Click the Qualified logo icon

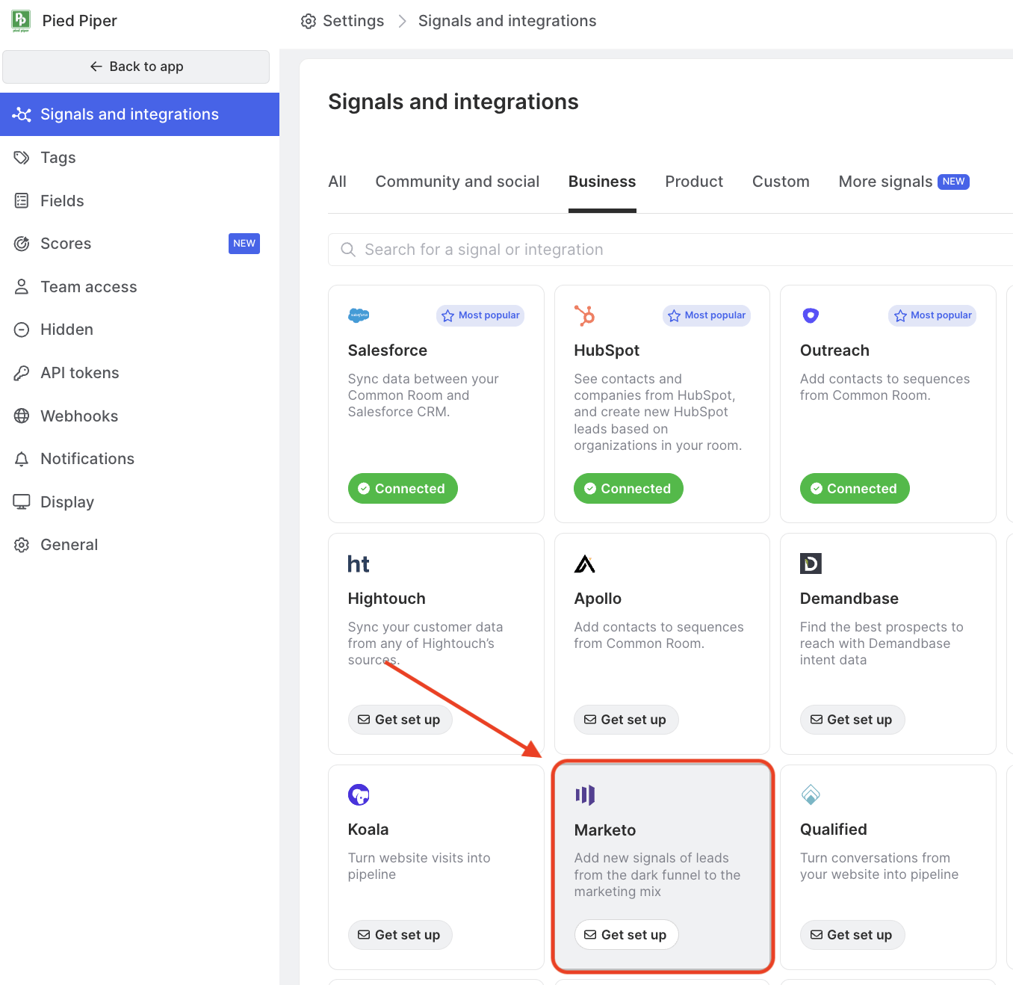pos(811,794)
